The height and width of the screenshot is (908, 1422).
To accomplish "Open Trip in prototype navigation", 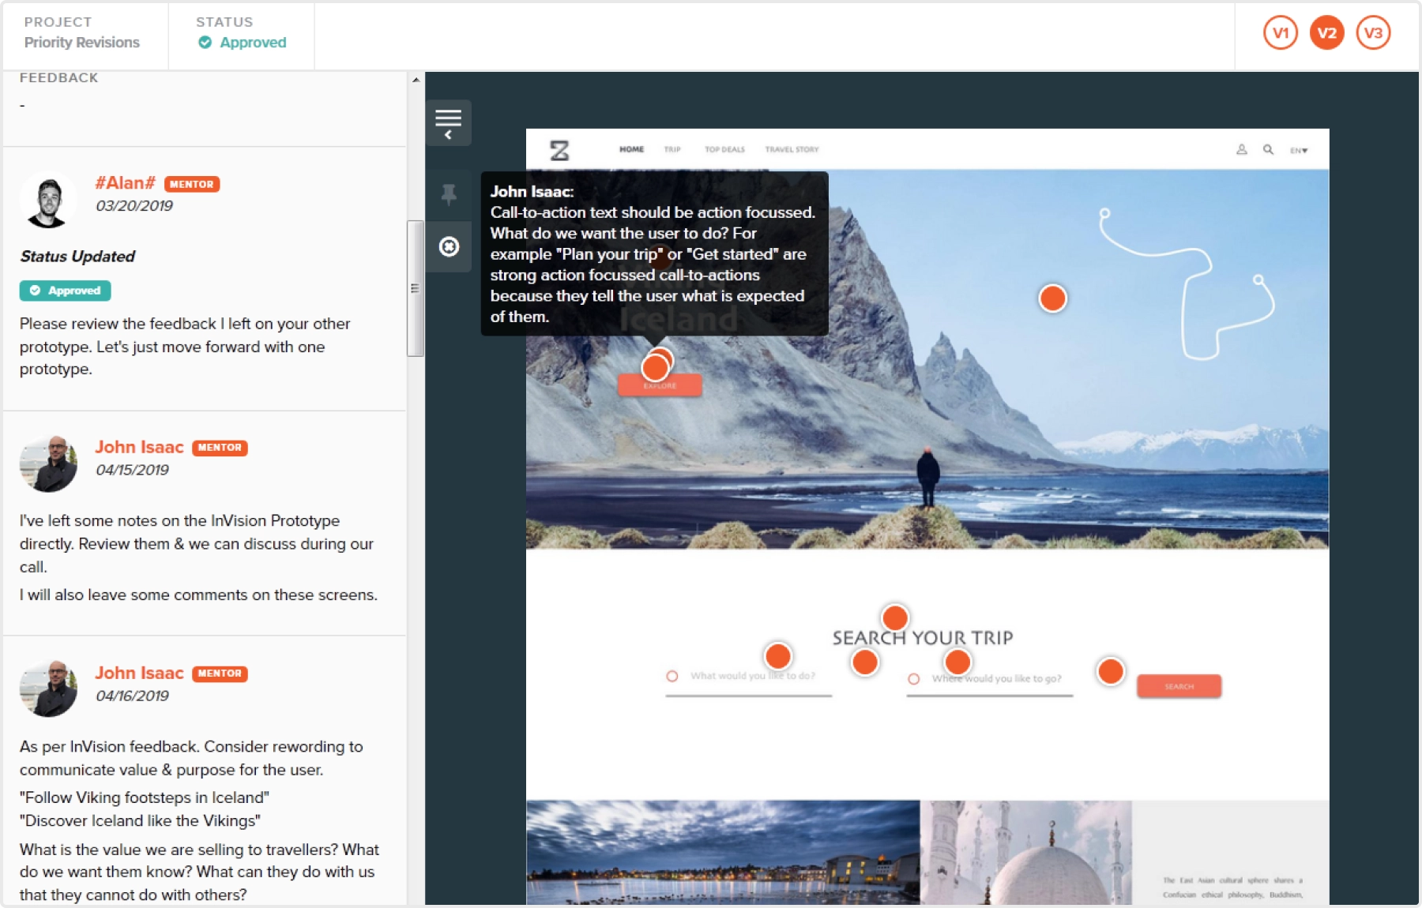I will (672, 149).
